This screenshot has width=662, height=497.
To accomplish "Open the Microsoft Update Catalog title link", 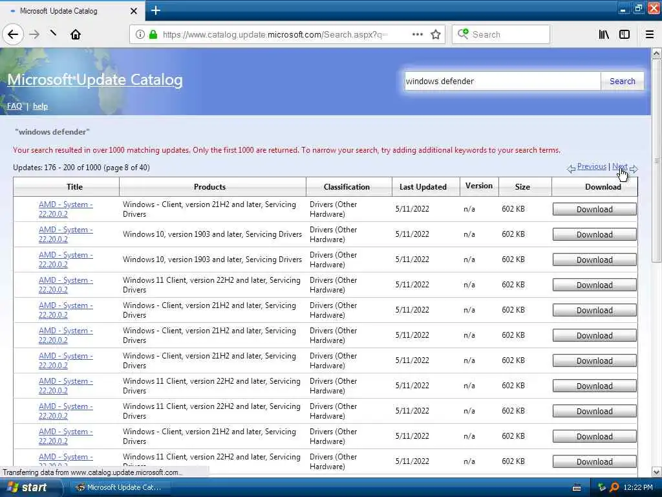I will [95, 80].
